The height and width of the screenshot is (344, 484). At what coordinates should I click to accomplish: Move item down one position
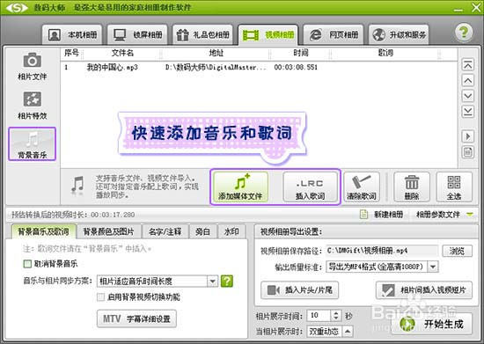468,96
